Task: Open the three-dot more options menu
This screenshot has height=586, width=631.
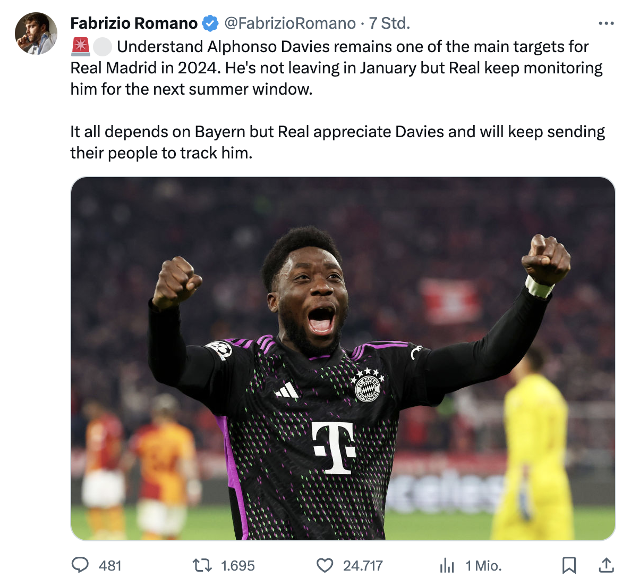Action: (x=606, y=23)
